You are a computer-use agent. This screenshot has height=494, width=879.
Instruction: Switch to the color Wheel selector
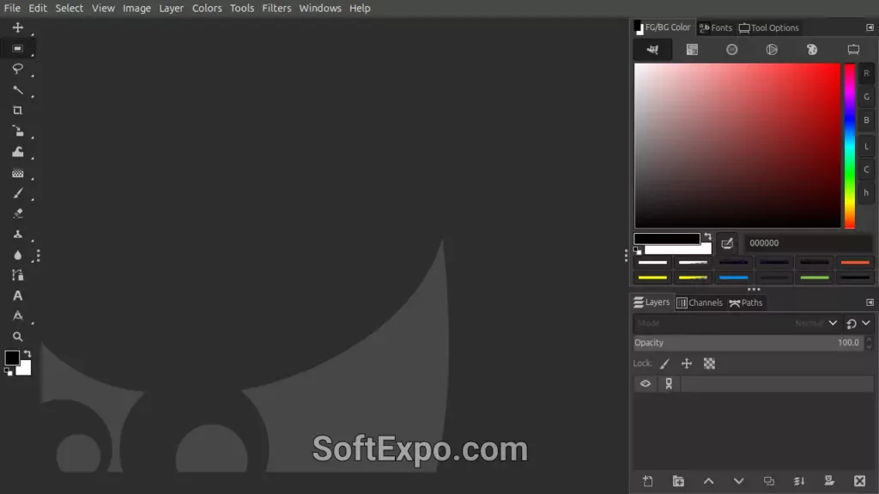(772, 50)
